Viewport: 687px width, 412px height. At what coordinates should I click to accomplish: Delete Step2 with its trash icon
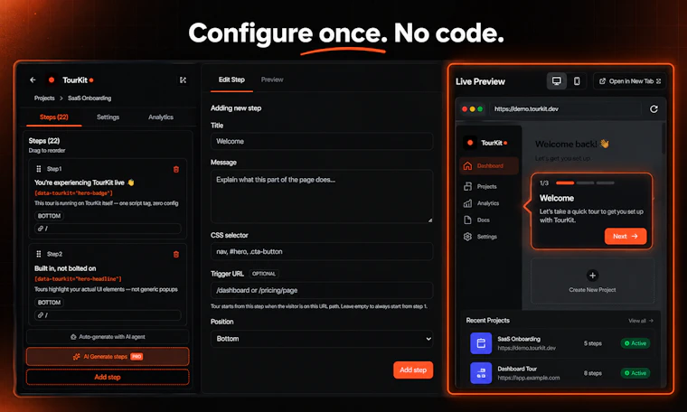point(176,255)
